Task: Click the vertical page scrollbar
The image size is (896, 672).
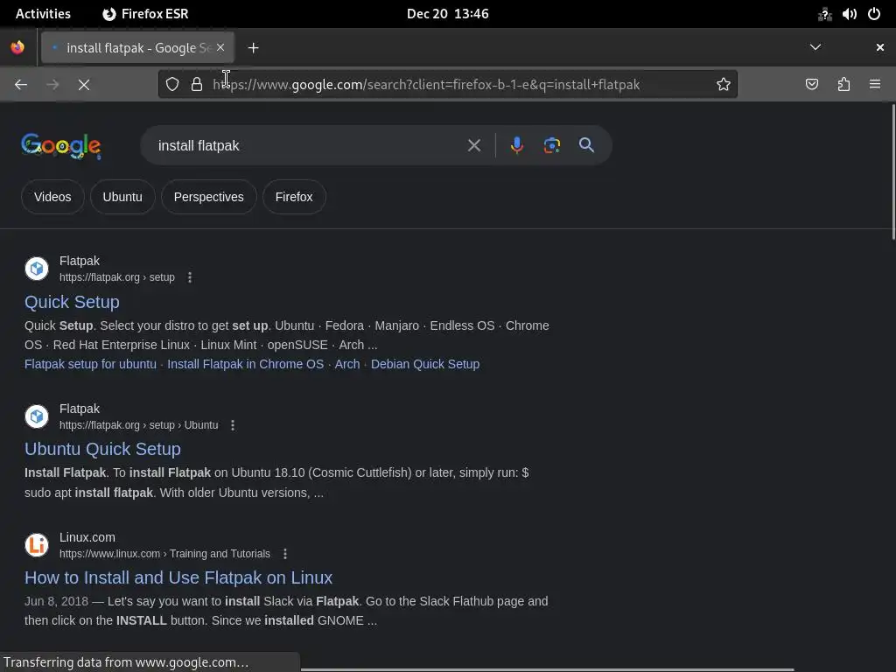Action: pyautogui.click(x=893, y=171)
